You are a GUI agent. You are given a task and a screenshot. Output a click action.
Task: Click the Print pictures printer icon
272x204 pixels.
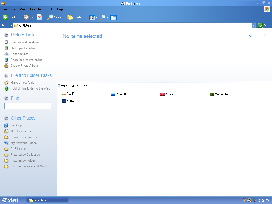(x=6, y=54)
